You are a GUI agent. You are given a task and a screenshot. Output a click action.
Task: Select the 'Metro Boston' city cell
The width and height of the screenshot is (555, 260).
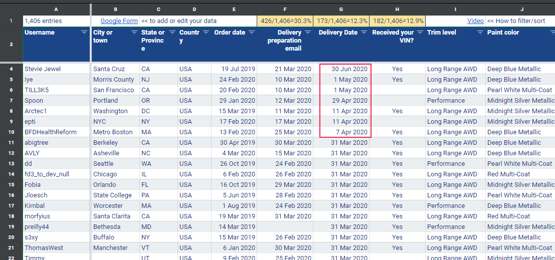116,132
